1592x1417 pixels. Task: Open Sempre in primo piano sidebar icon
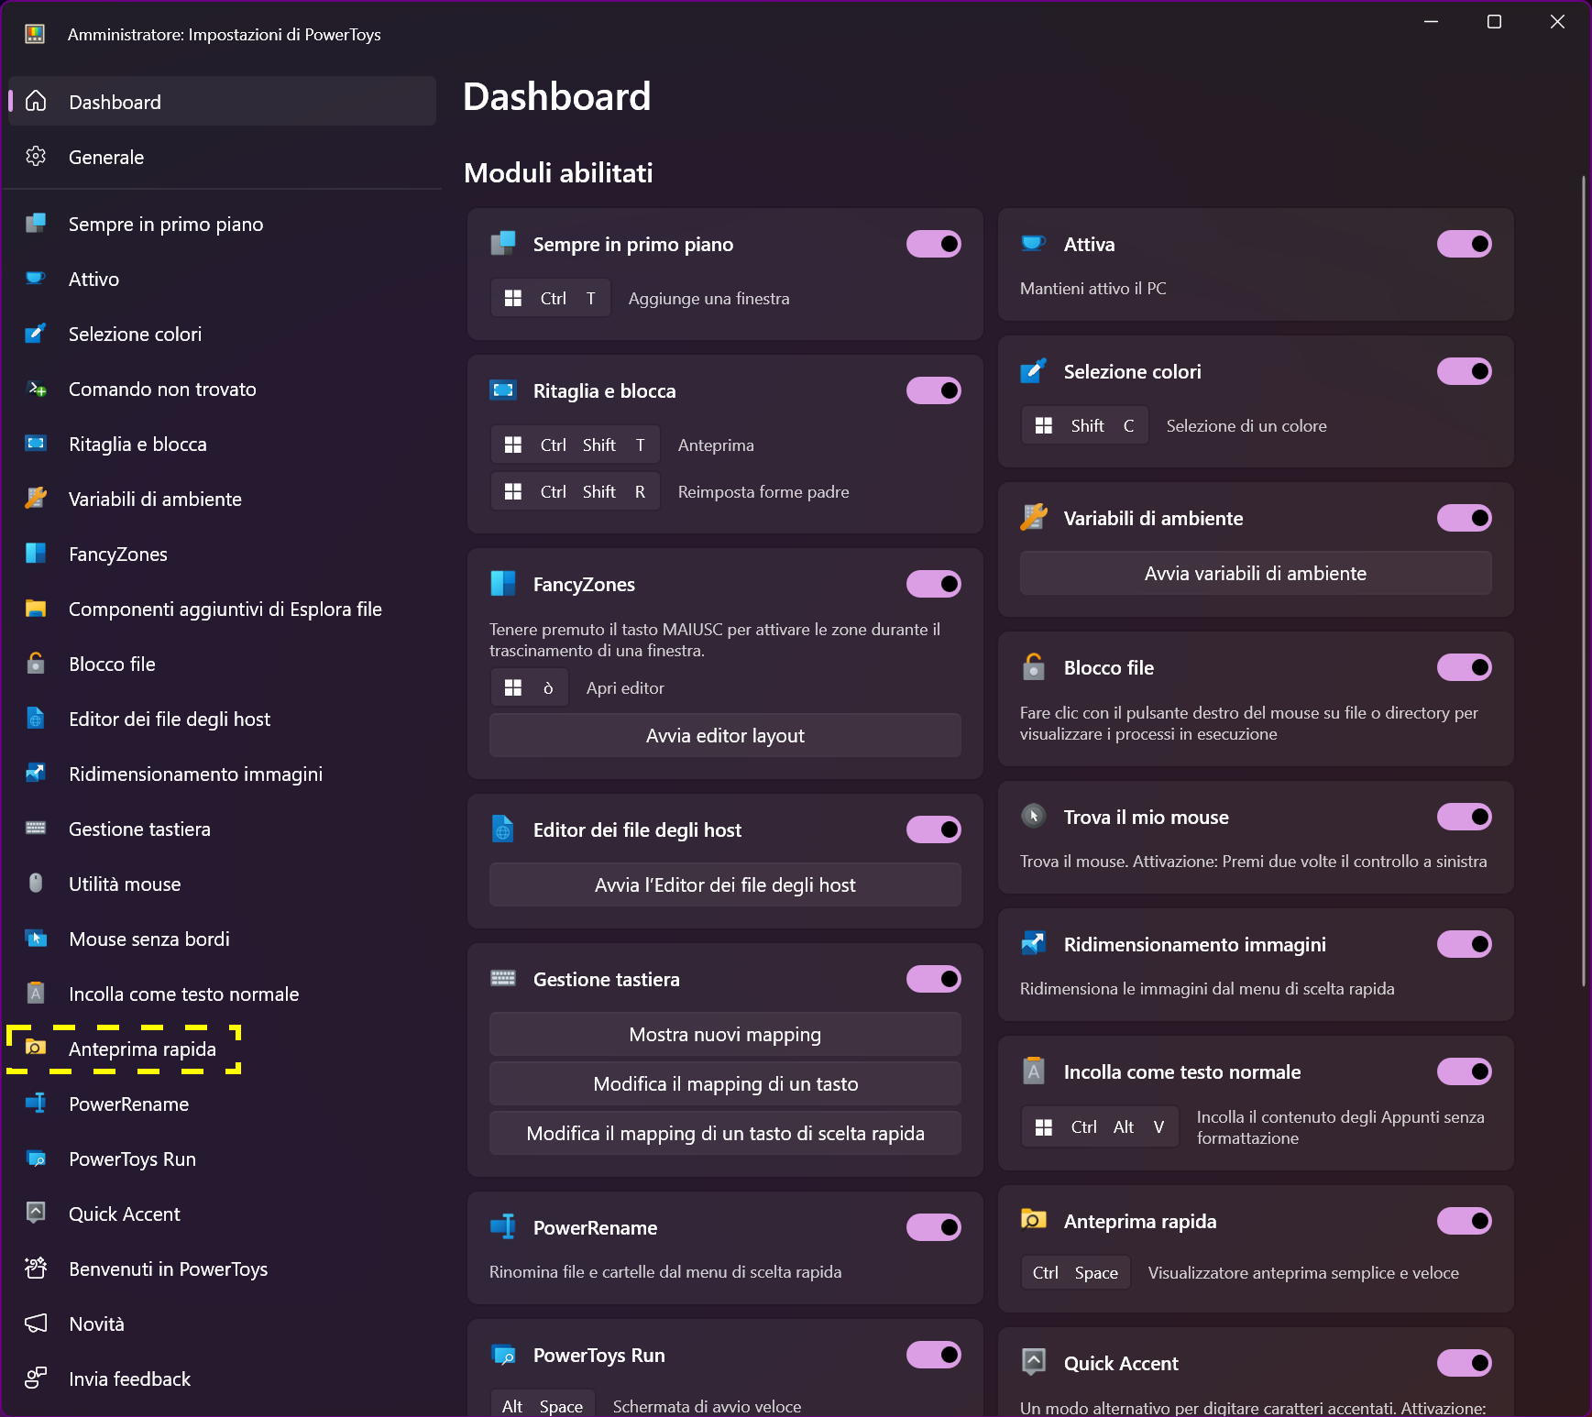[36, 224]
